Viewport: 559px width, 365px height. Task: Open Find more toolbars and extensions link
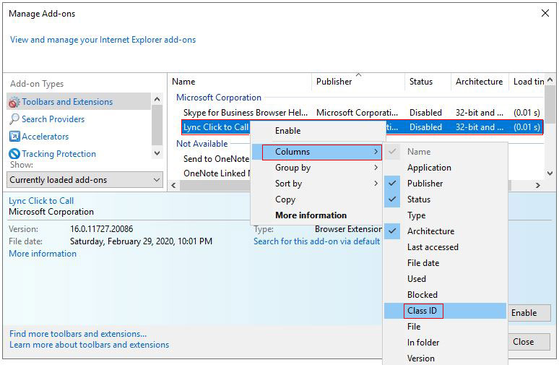(x=78, y=334)
